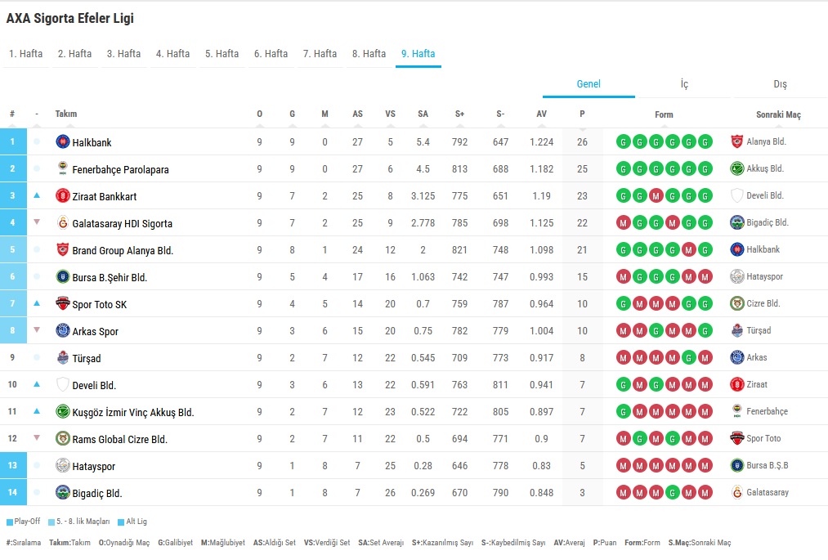Click Galatasaray downward rank arrow

37,222
